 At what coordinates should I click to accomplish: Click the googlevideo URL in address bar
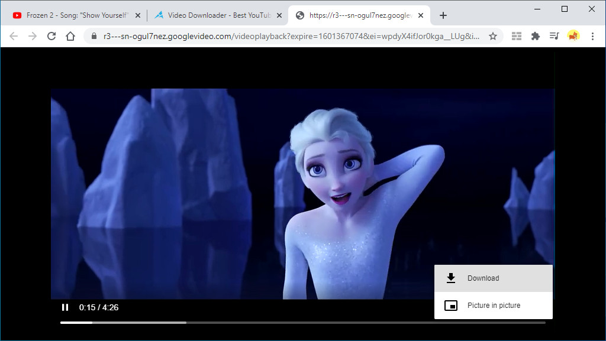291,36
